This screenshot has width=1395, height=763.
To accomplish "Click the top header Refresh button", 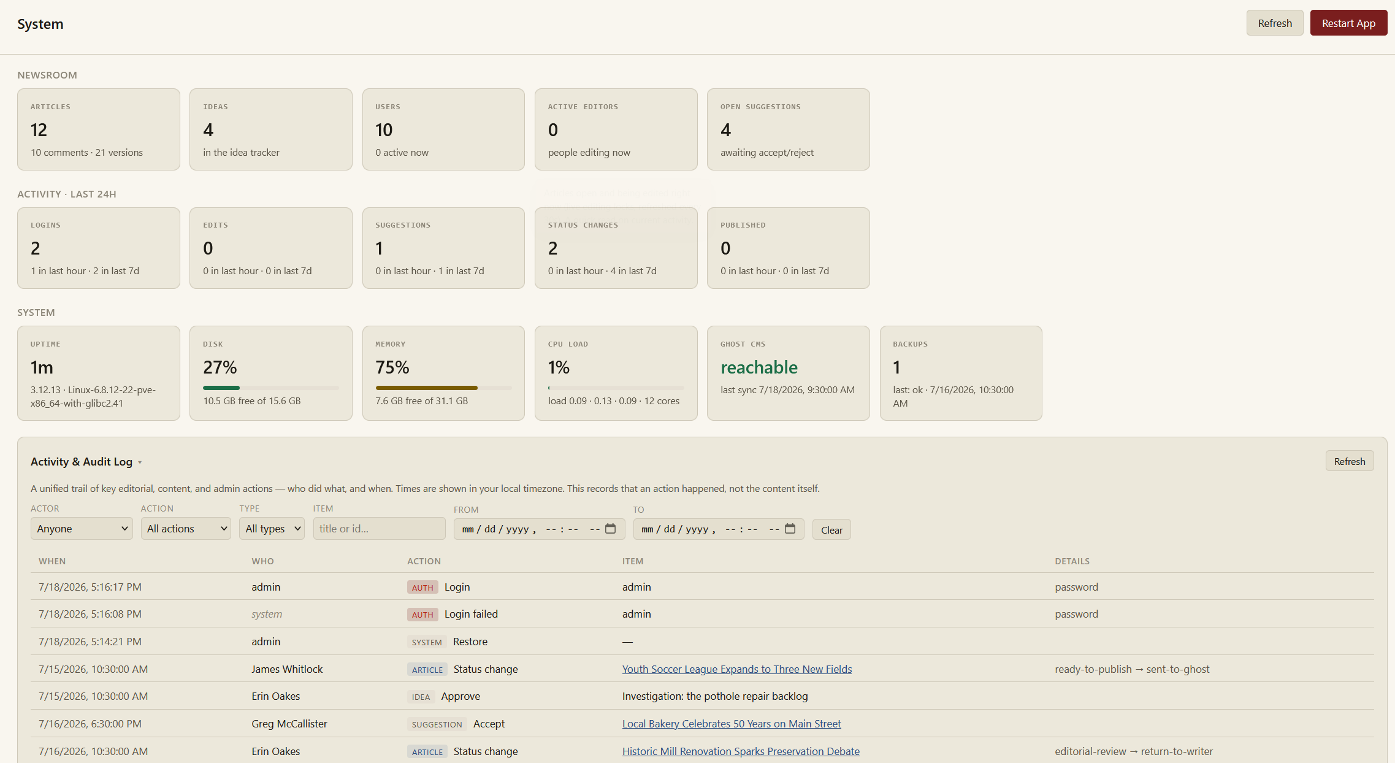I will (x=1275, y=23).
